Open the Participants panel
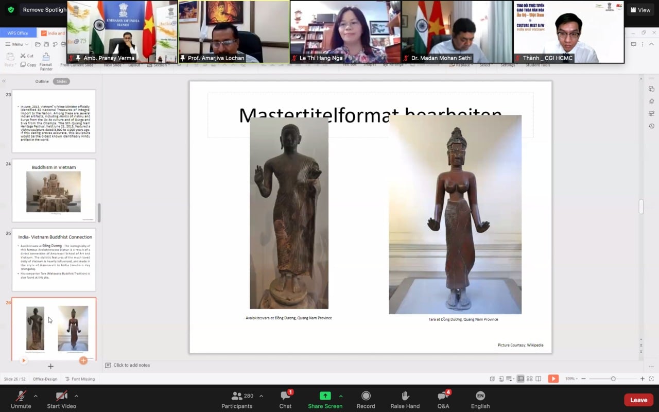 tap(237, 399)
